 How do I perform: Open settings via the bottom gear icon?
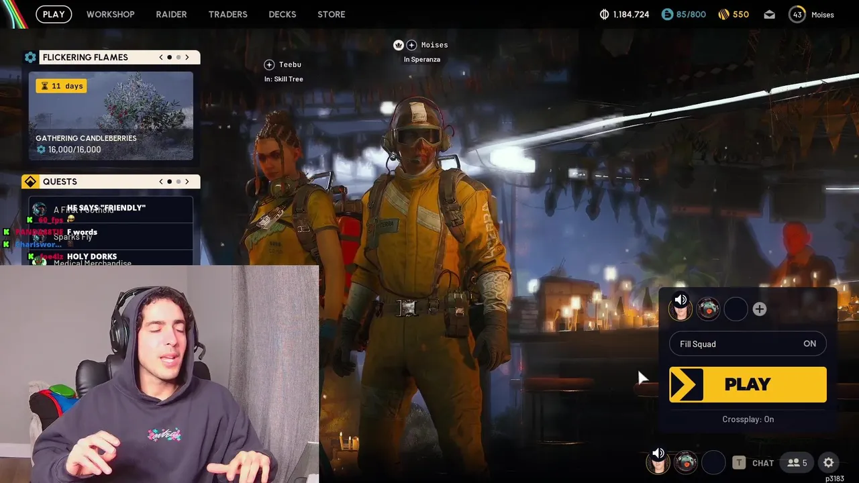coord(829,462)
